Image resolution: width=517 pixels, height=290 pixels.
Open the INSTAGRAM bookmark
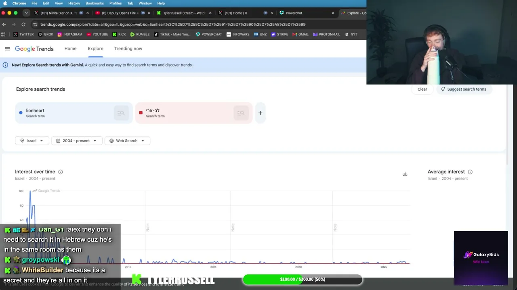[70, 34]
